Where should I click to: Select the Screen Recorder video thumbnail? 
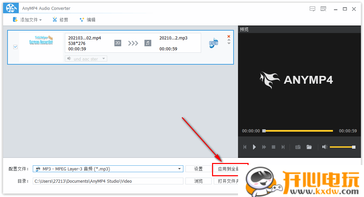tap(41, 47)
